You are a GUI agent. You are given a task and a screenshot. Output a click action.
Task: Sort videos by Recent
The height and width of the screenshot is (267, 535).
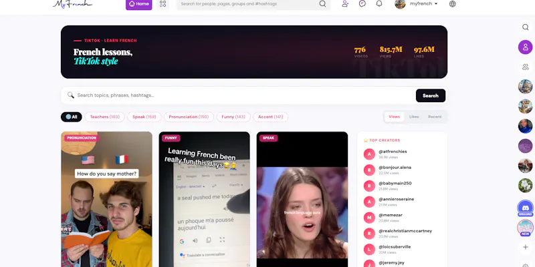tap(435, 117)
